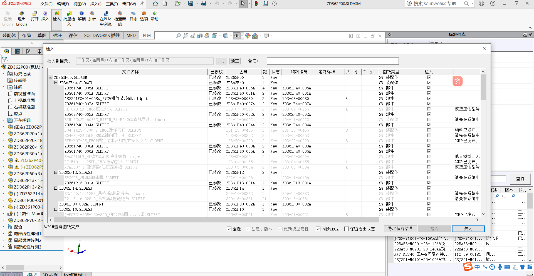Enable the 创建小版本 checkbox
Viewport: 534px width, 276px height.
[x=248, y=229]
